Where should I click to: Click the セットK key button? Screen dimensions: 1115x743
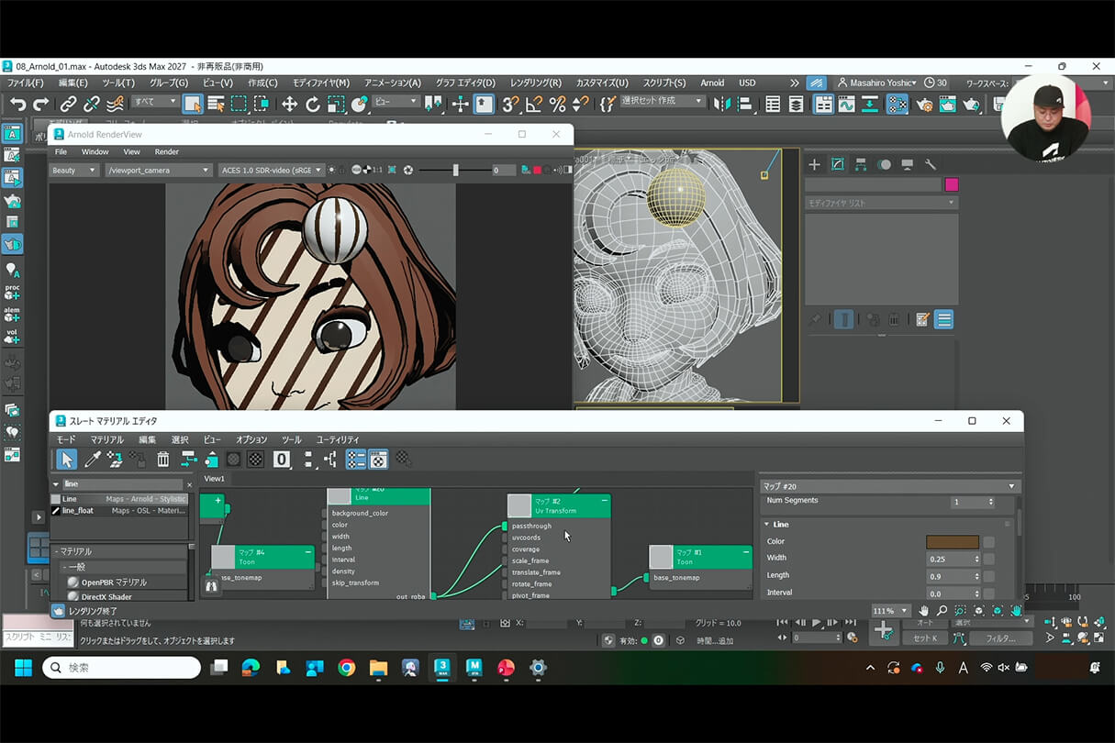(925, 638)
